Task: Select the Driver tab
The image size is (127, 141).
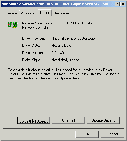Action: [45, 13]
